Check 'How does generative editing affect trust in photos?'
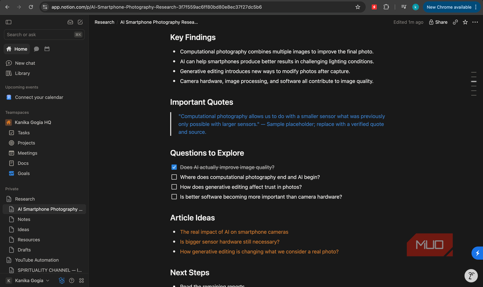The width and height of the screenshot is (483, 287). click(x=174, y=187)
